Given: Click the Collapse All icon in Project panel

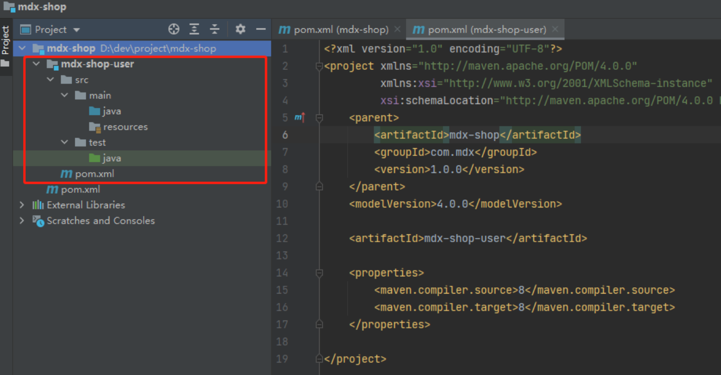Looking at the screenshot, I should coord(215,29).
